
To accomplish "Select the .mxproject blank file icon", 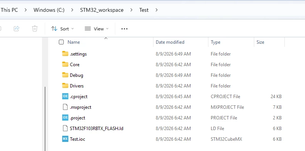I will pyautogui.click(x=65, y=107).
